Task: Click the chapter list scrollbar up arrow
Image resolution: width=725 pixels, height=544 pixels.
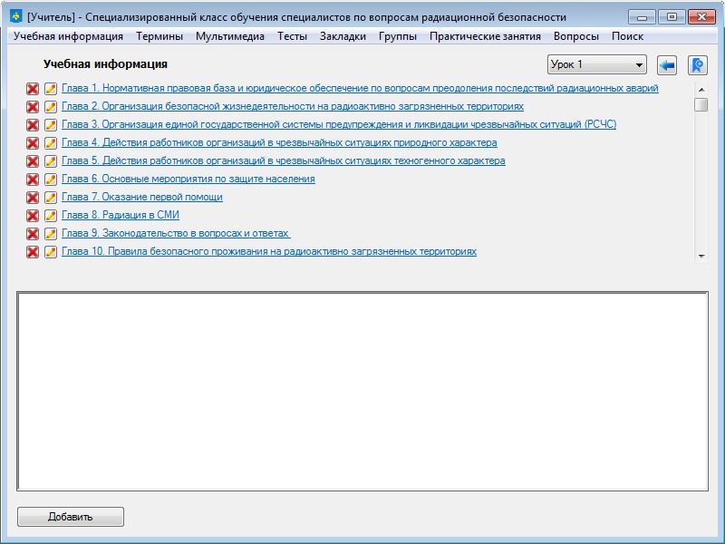Action: (701, 90)
